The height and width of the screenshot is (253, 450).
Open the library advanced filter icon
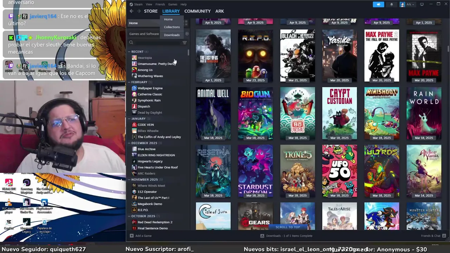click(185, 43)
